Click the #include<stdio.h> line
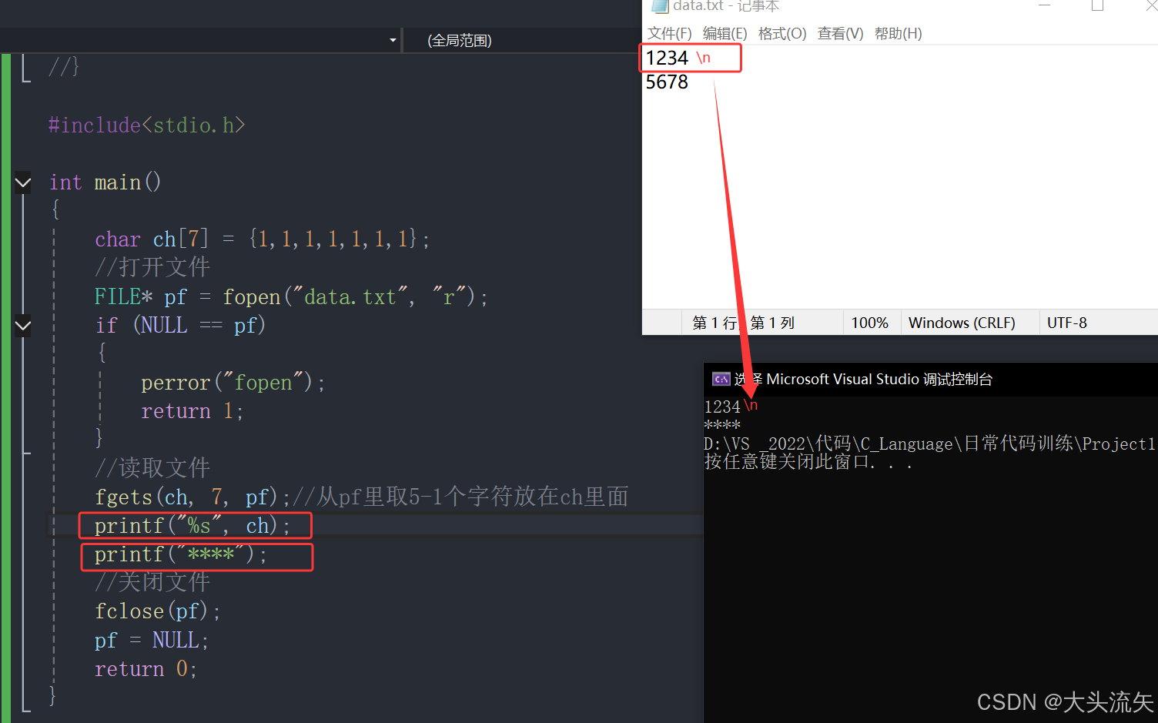The height and width of the screenshot is (723, 1158). click(x=146, y=125)
